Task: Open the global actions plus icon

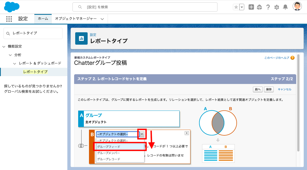Action: coord(251,7)
